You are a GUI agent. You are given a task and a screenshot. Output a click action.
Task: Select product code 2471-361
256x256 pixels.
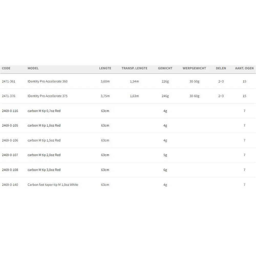[x=8, y=81]
